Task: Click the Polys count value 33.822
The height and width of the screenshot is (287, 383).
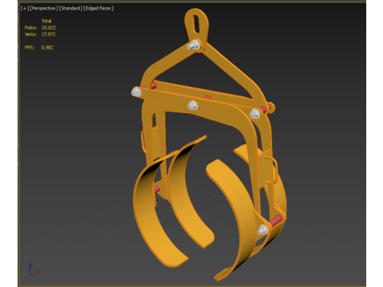Action: [x=49, y=27]
